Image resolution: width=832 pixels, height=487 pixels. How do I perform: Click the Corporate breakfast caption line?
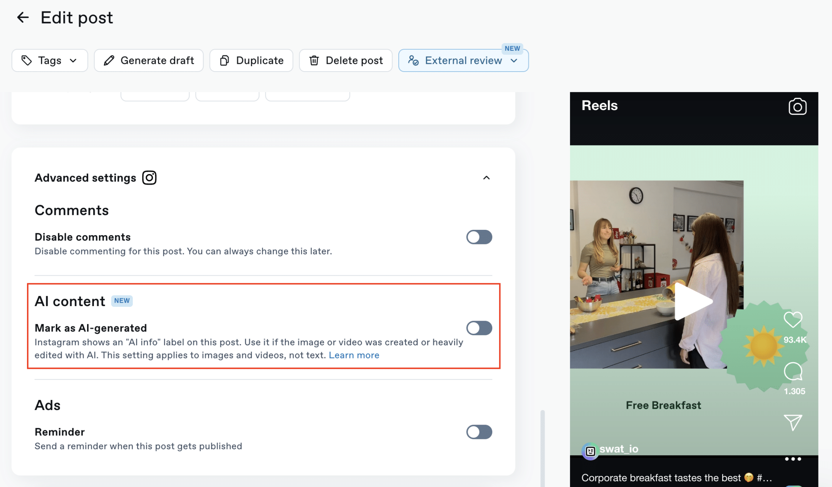click(676, 478)
